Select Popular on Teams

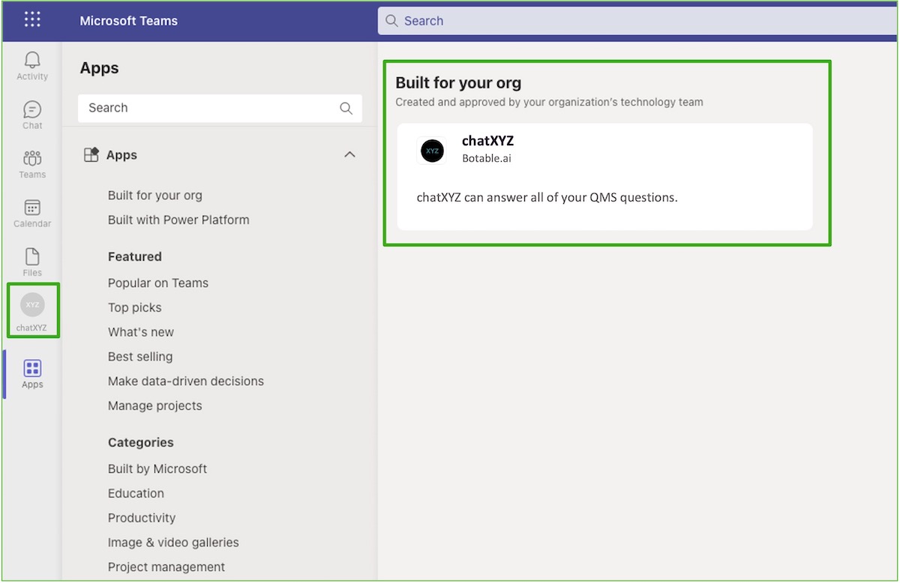tap(158, 283)
